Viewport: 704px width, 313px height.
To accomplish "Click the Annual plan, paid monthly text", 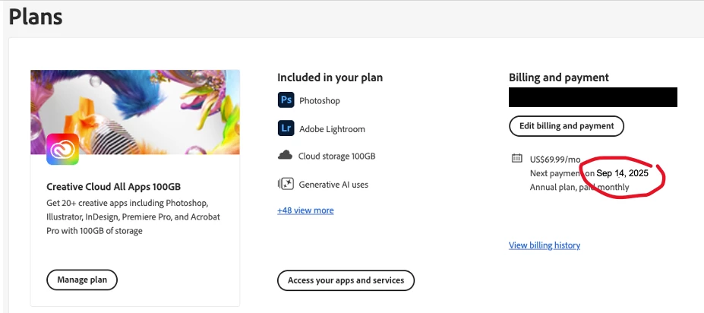I will coord(579,187).
